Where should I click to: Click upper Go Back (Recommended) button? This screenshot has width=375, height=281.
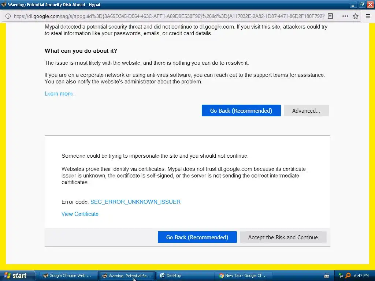point(241,110)
